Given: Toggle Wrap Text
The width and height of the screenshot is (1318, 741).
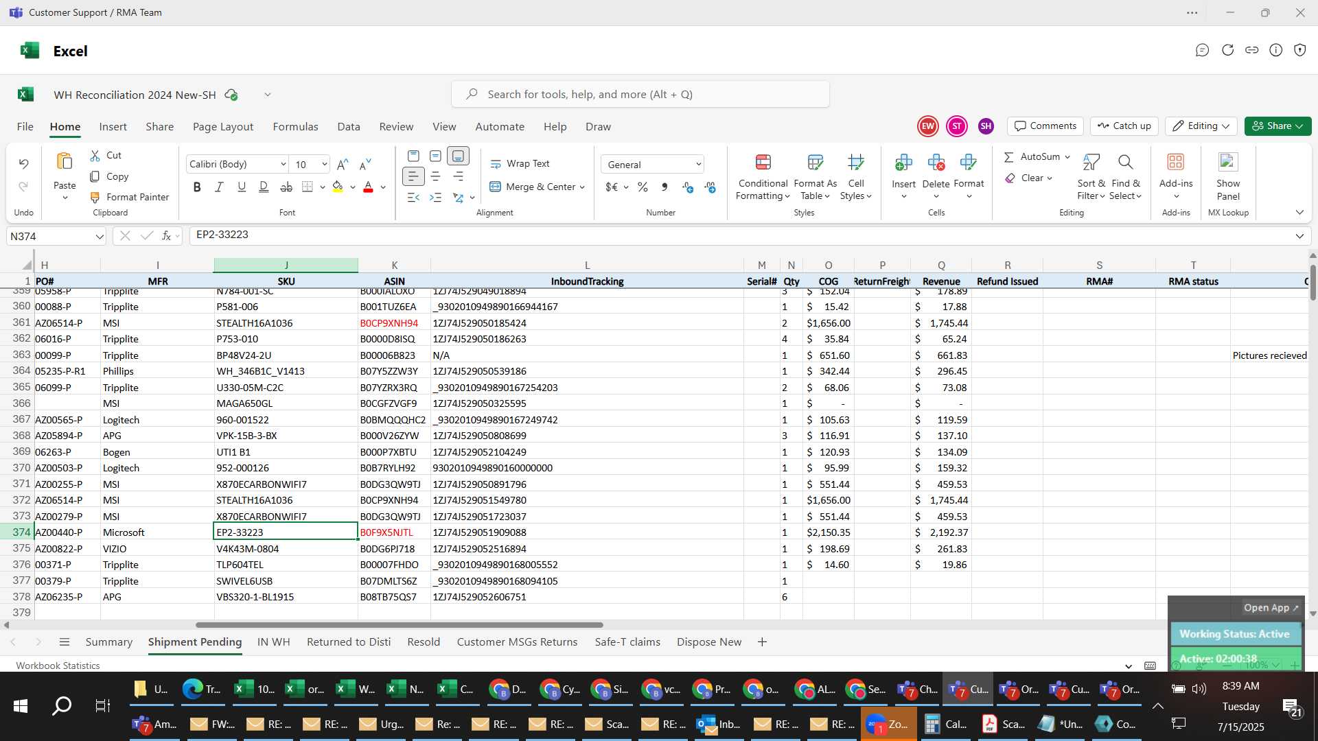Looking at the screenshot, I should tap(520, 164).
